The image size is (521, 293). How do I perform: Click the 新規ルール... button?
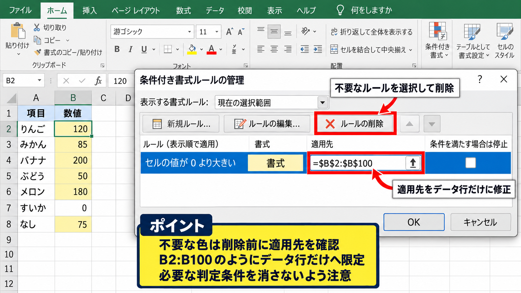[181, 124]
